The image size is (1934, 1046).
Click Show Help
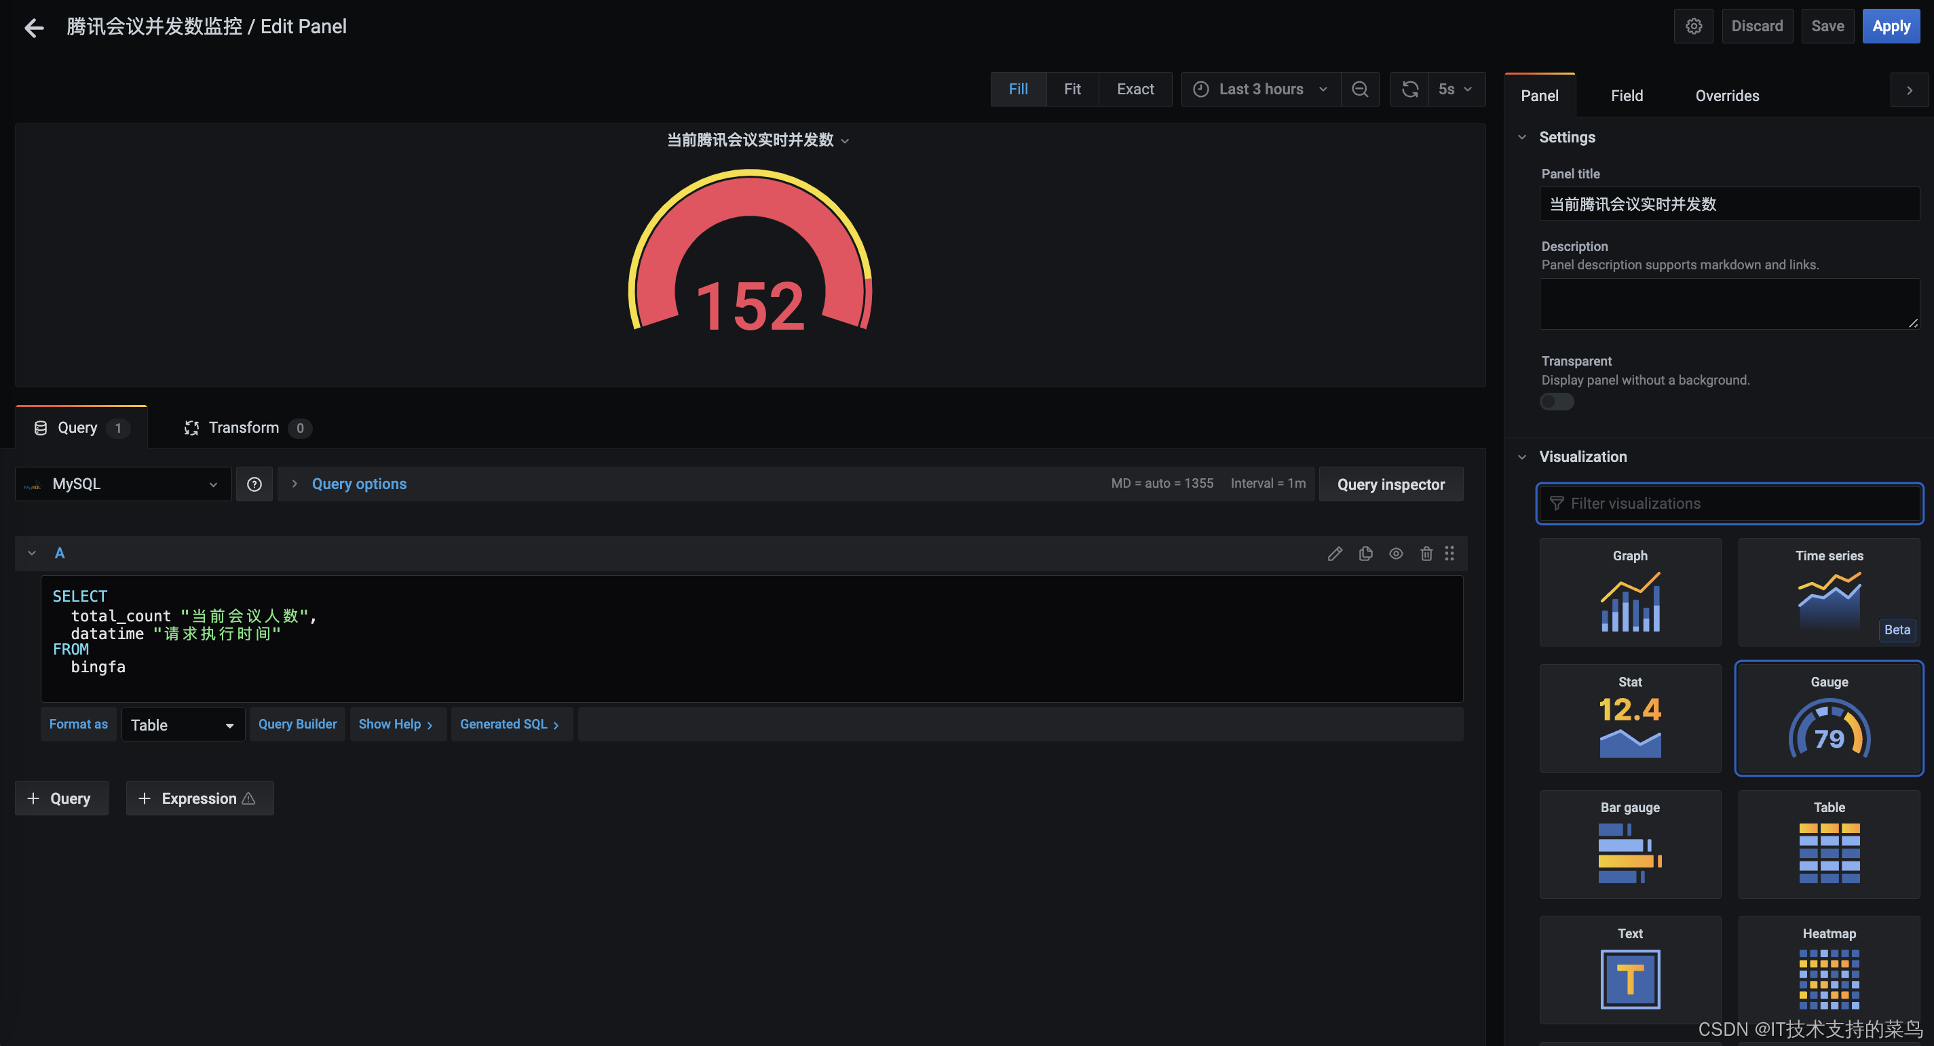click(397, 724)
